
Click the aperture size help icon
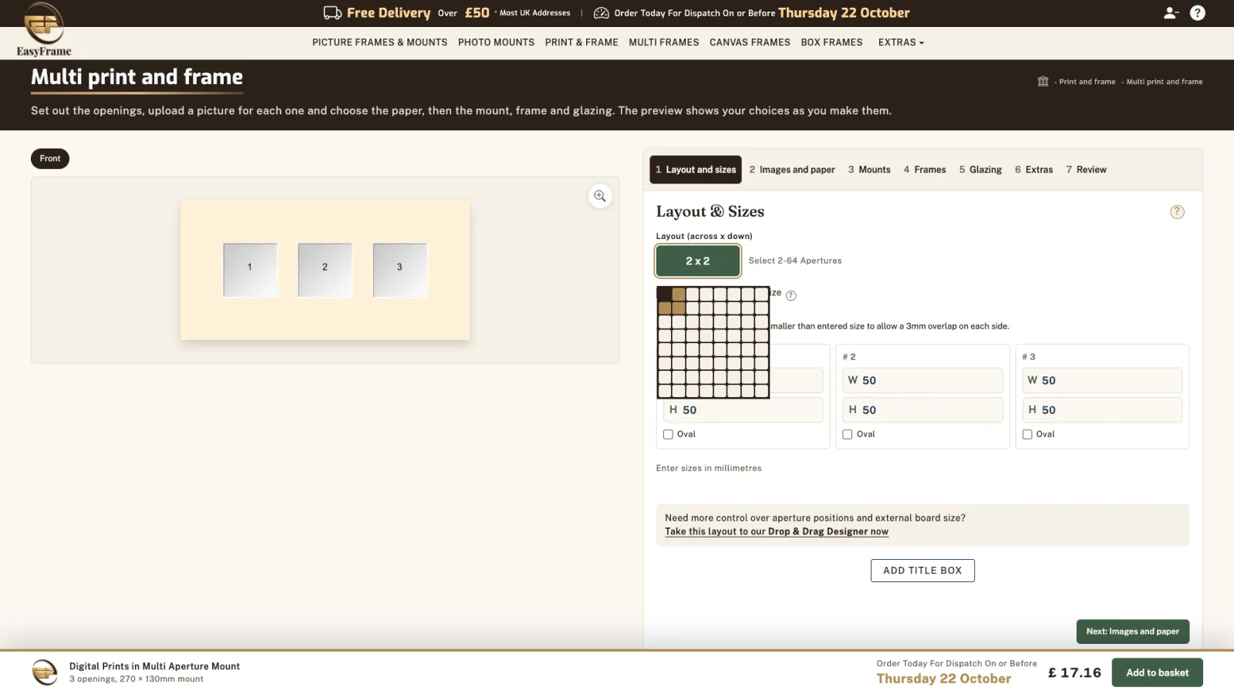coord(791,295)
